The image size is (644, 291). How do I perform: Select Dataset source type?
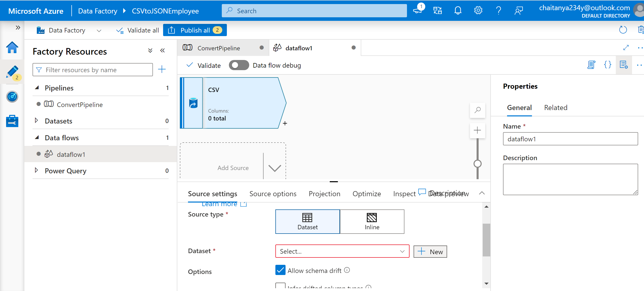tap(307, 222)
